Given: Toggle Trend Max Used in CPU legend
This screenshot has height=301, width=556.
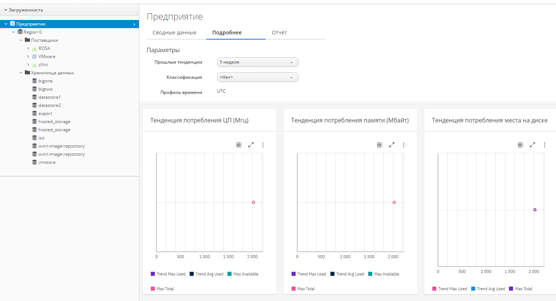Looking at the screenshot, I should click(x=168, y=274).
